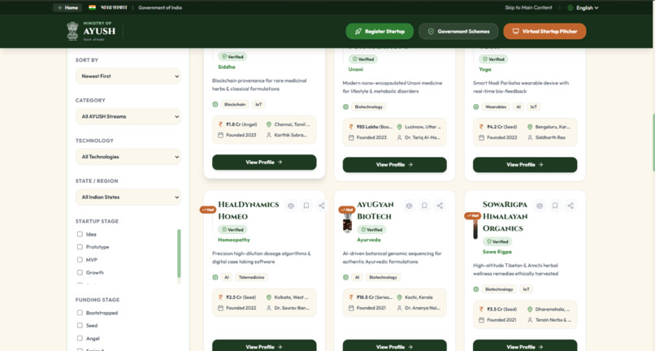Image resolution: width=655 pixels, height=351 pixels.
Task: Click the Ministry of AYUSH emblem logo
Action: [72, 31]
